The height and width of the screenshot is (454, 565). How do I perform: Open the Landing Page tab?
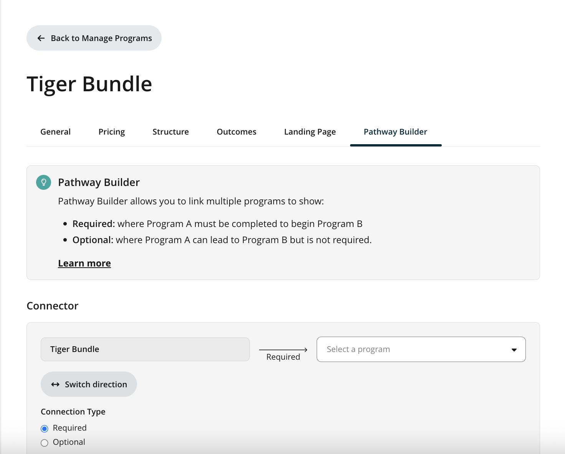pos(310,132)
